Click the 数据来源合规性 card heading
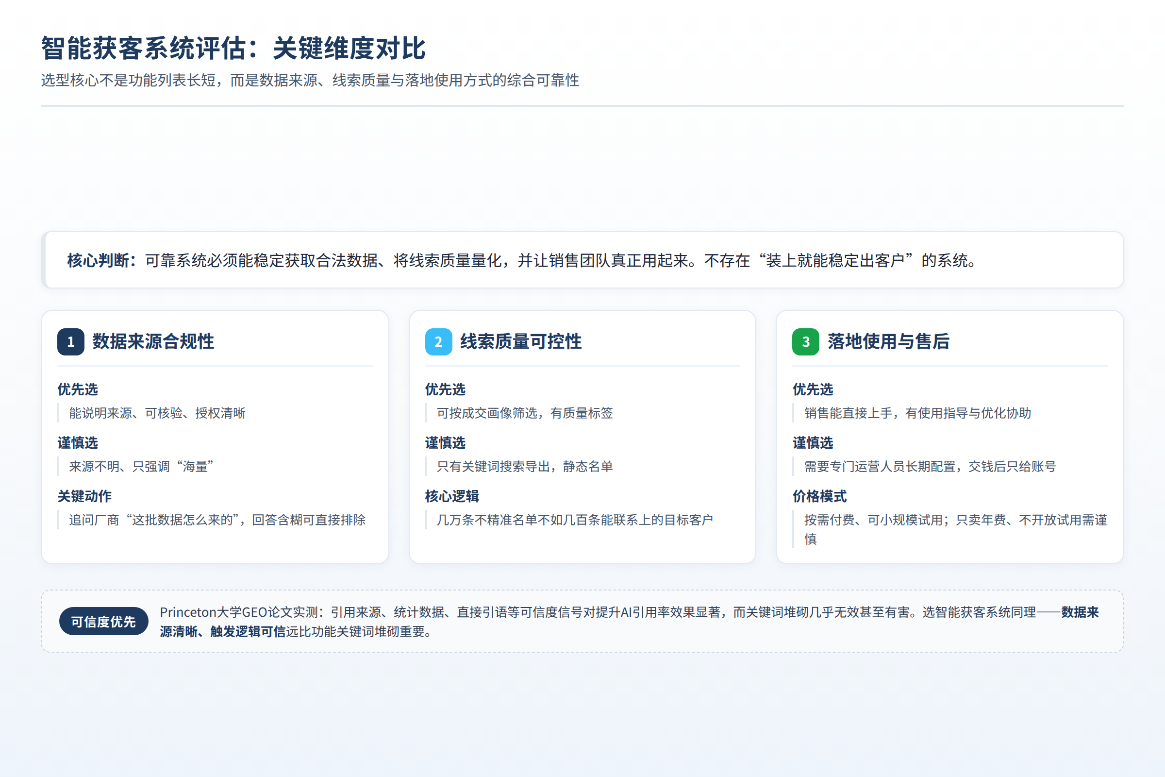Viewport: 1165px width, 777px height. pos(153,341)
